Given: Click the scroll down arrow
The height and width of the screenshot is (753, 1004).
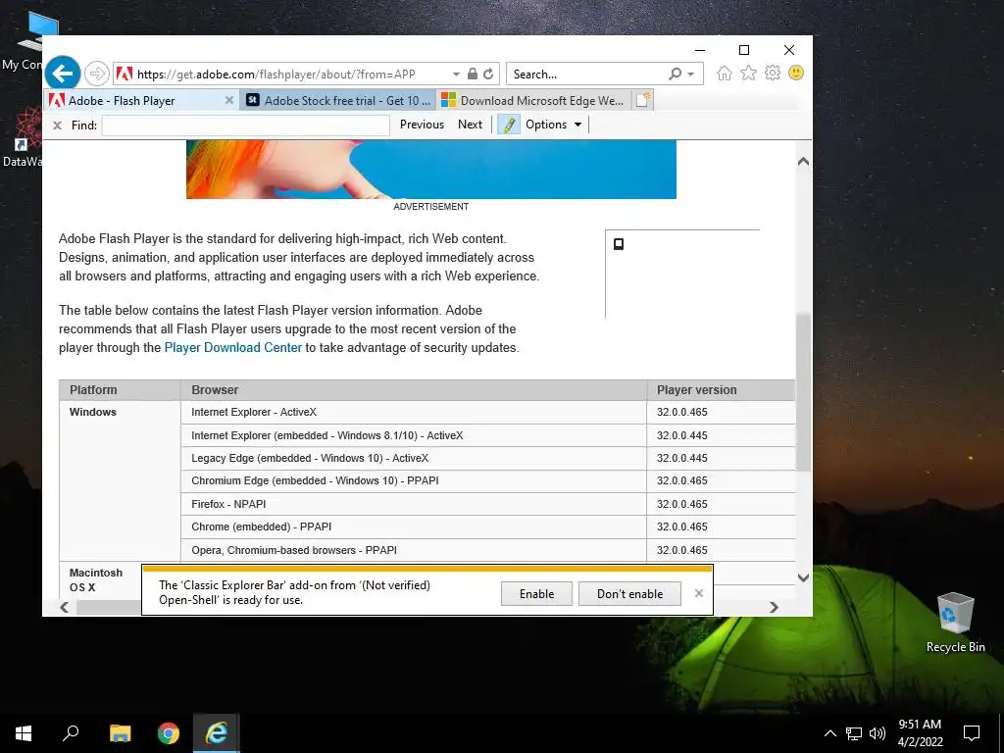Looking at the screenshot, I should pos(804,577).
